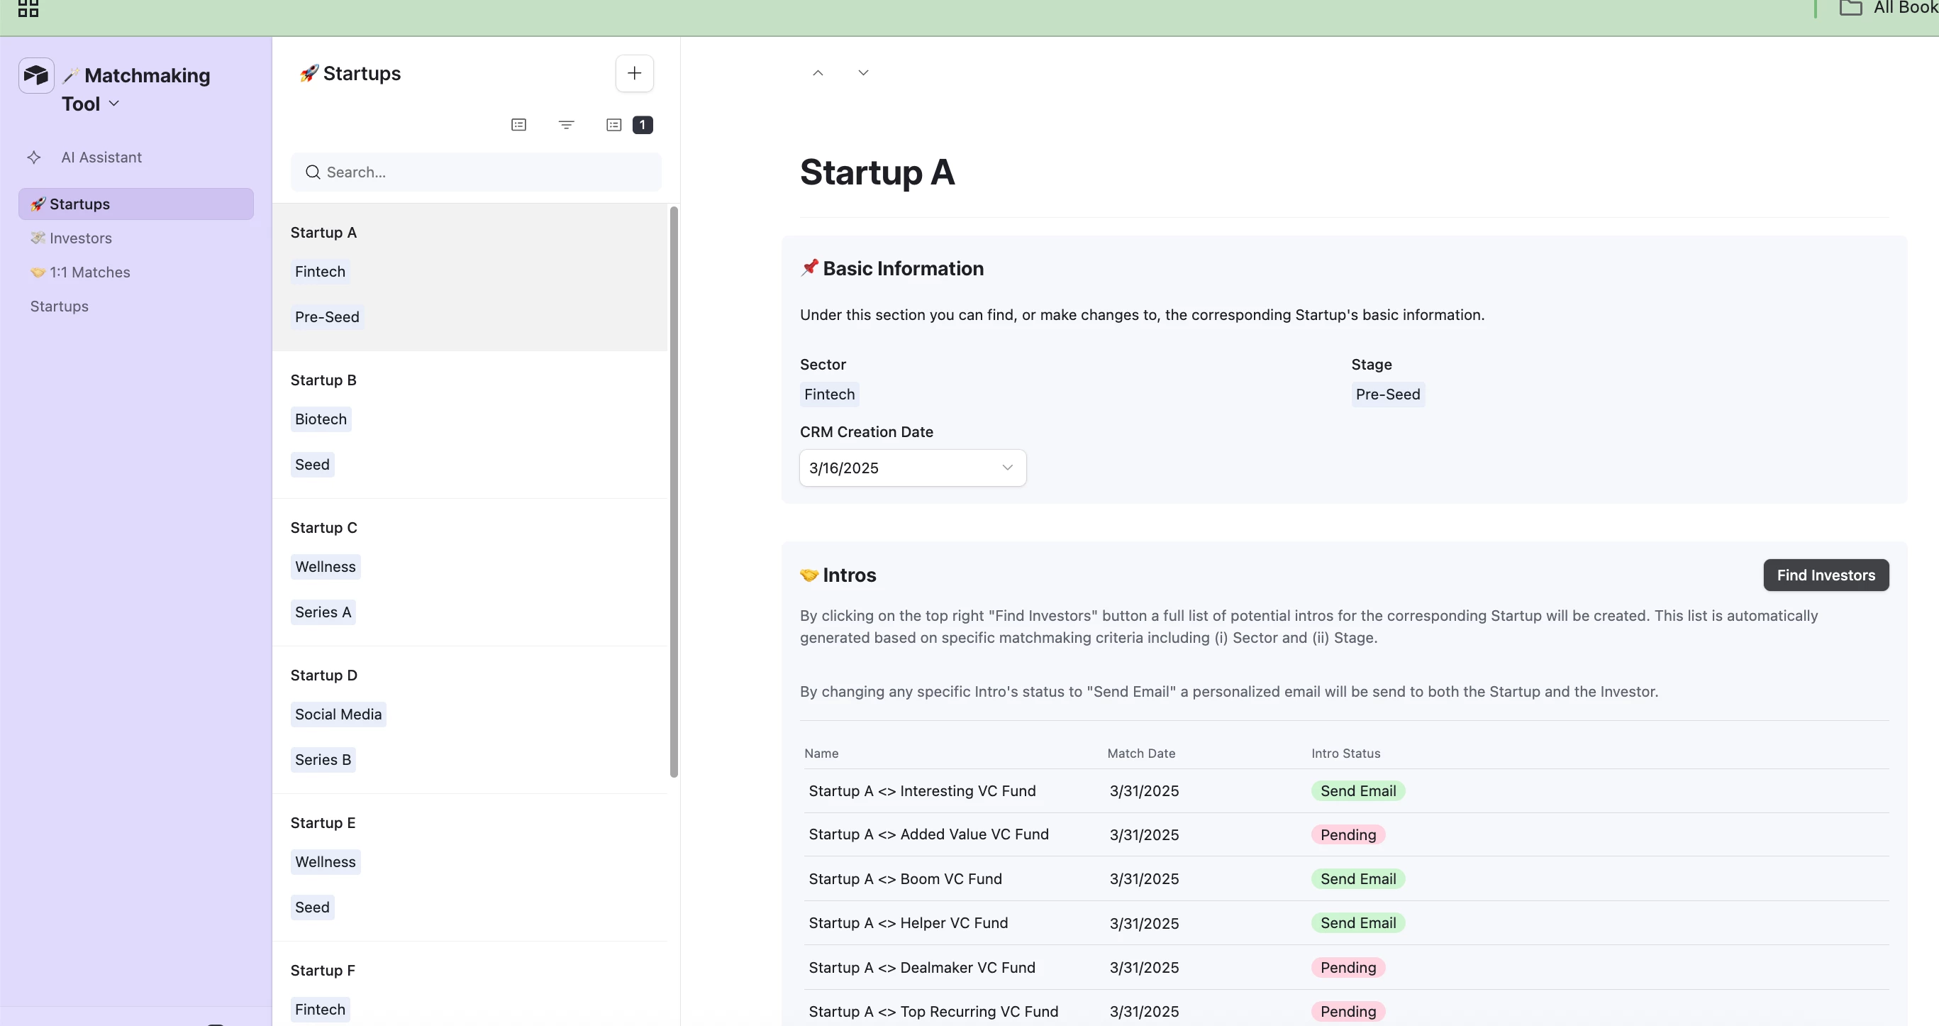Open Startup A <> Helper VC Fund intro
The image size is (1939, 1026).
tap(909, 924)
